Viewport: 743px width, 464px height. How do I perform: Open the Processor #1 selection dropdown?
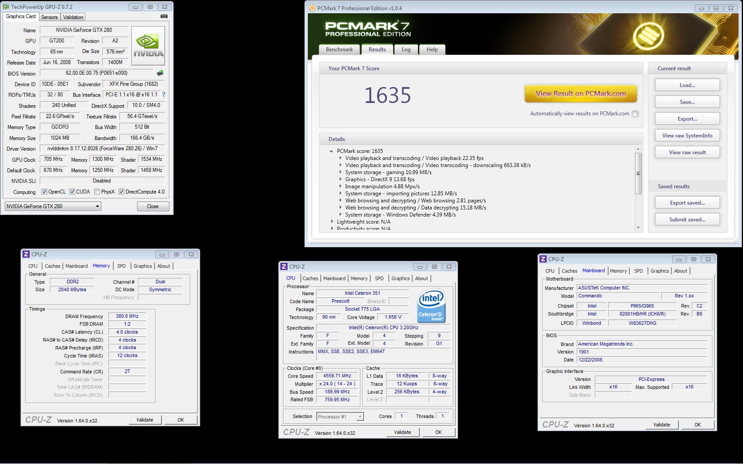coord(340,416)
